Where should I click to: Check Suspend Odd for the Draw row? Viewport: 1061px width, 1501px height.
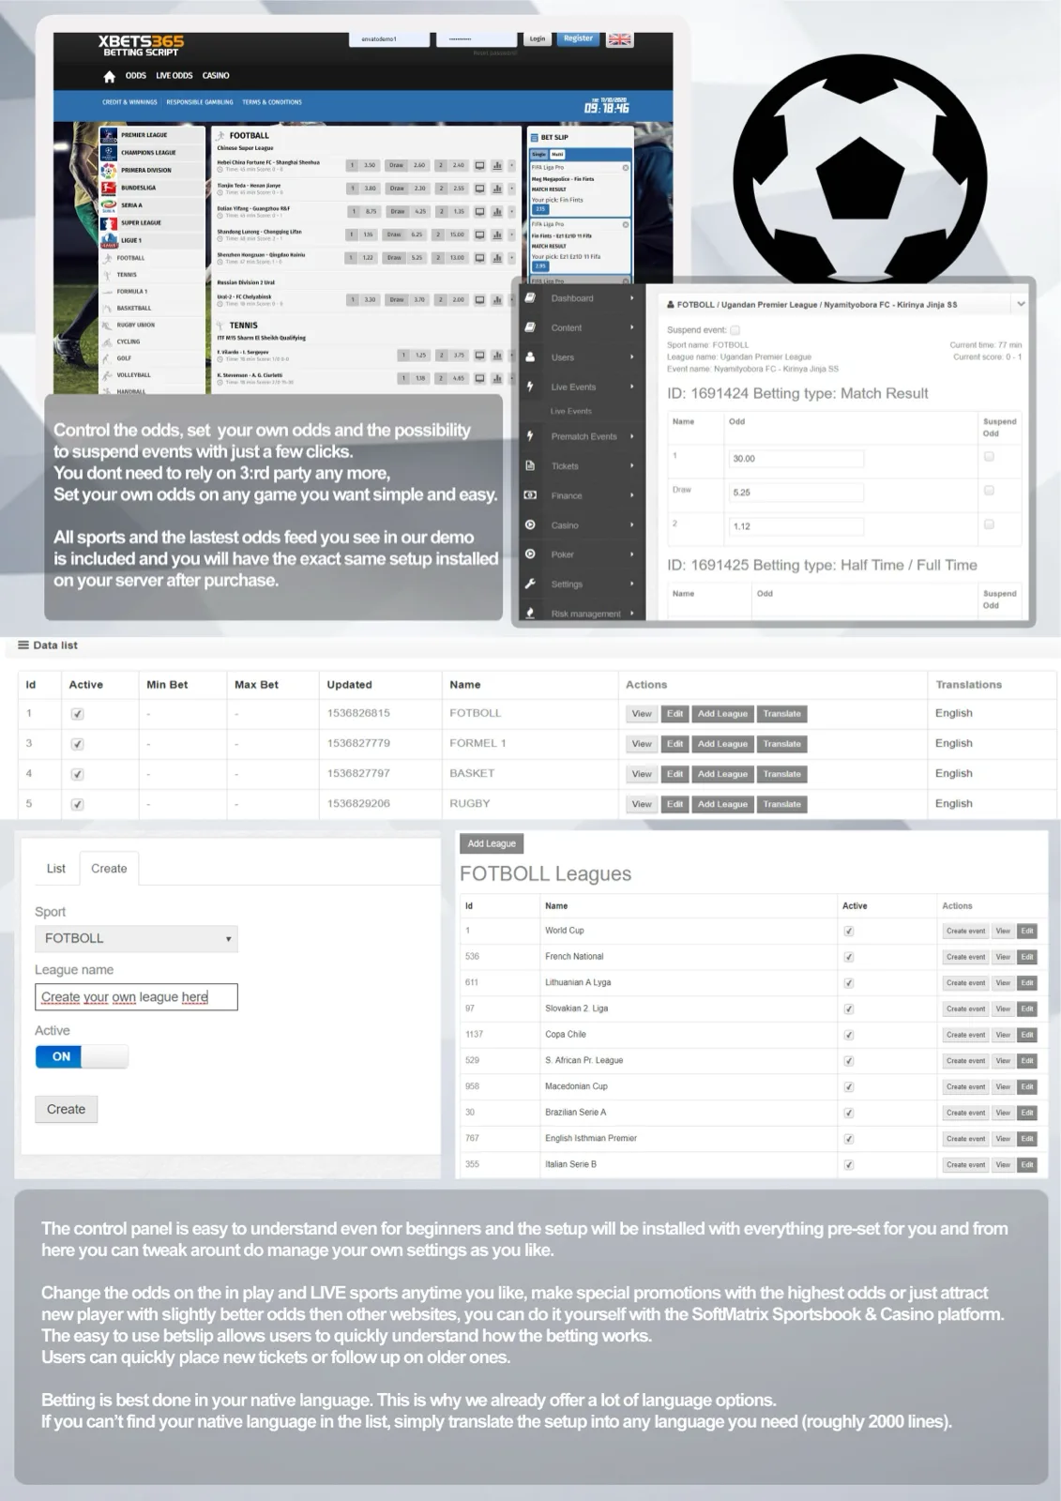coord(989,491)
